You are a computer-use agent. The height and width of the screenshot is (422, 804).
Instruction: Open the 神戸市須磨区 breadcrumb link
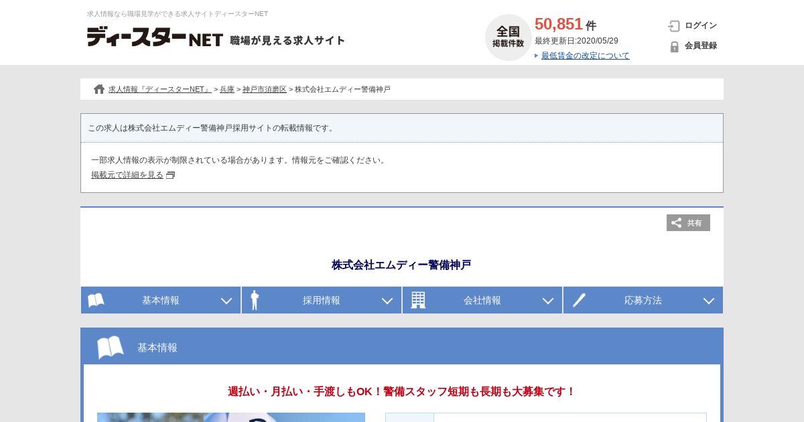[265, 89]
